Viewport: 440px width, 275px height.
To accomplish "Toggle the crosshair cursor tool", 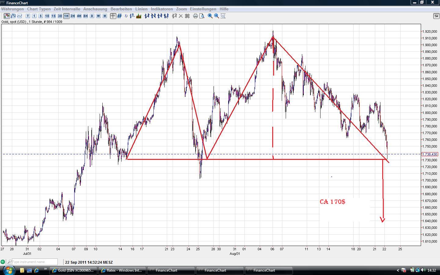I will point(113,16).
